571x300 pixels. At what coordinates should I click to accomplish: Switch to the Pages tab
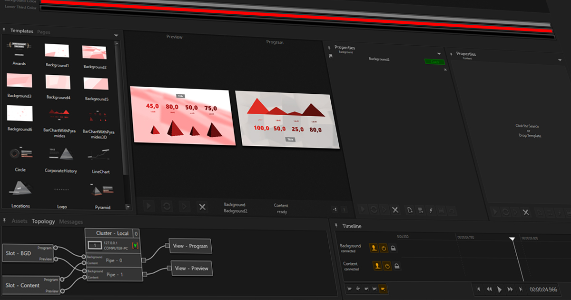click(x=44, y=32)
